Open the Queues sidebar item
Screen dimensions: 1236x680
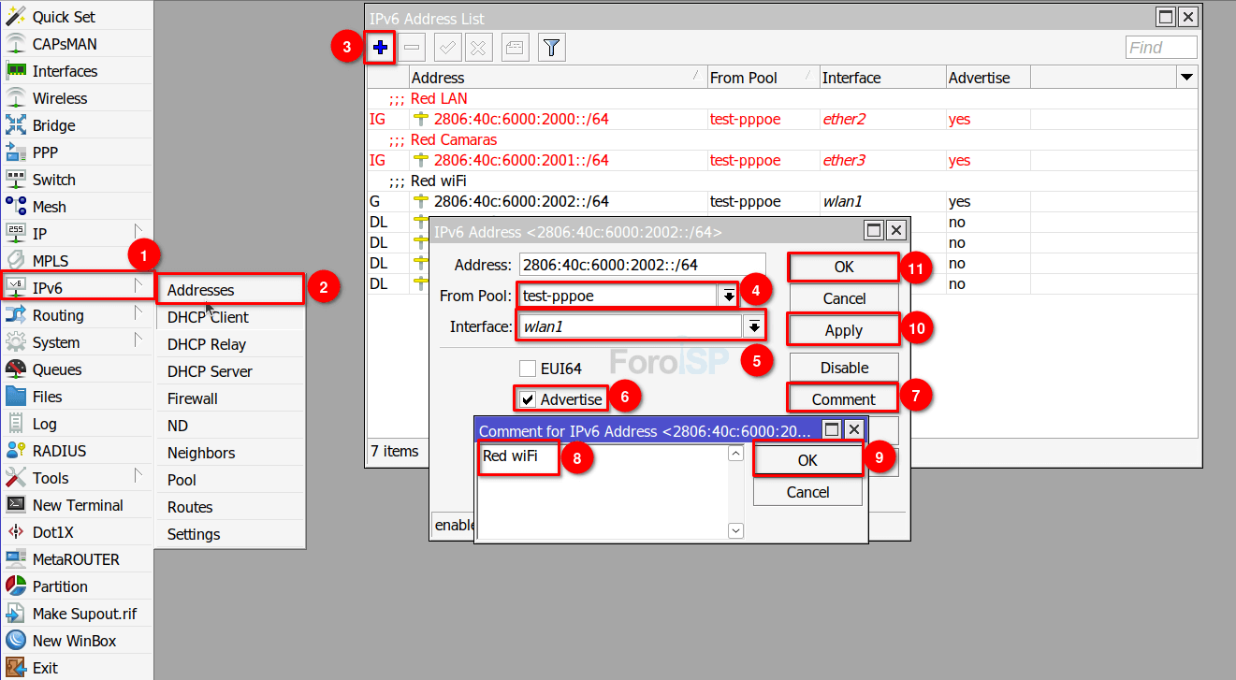56,369
